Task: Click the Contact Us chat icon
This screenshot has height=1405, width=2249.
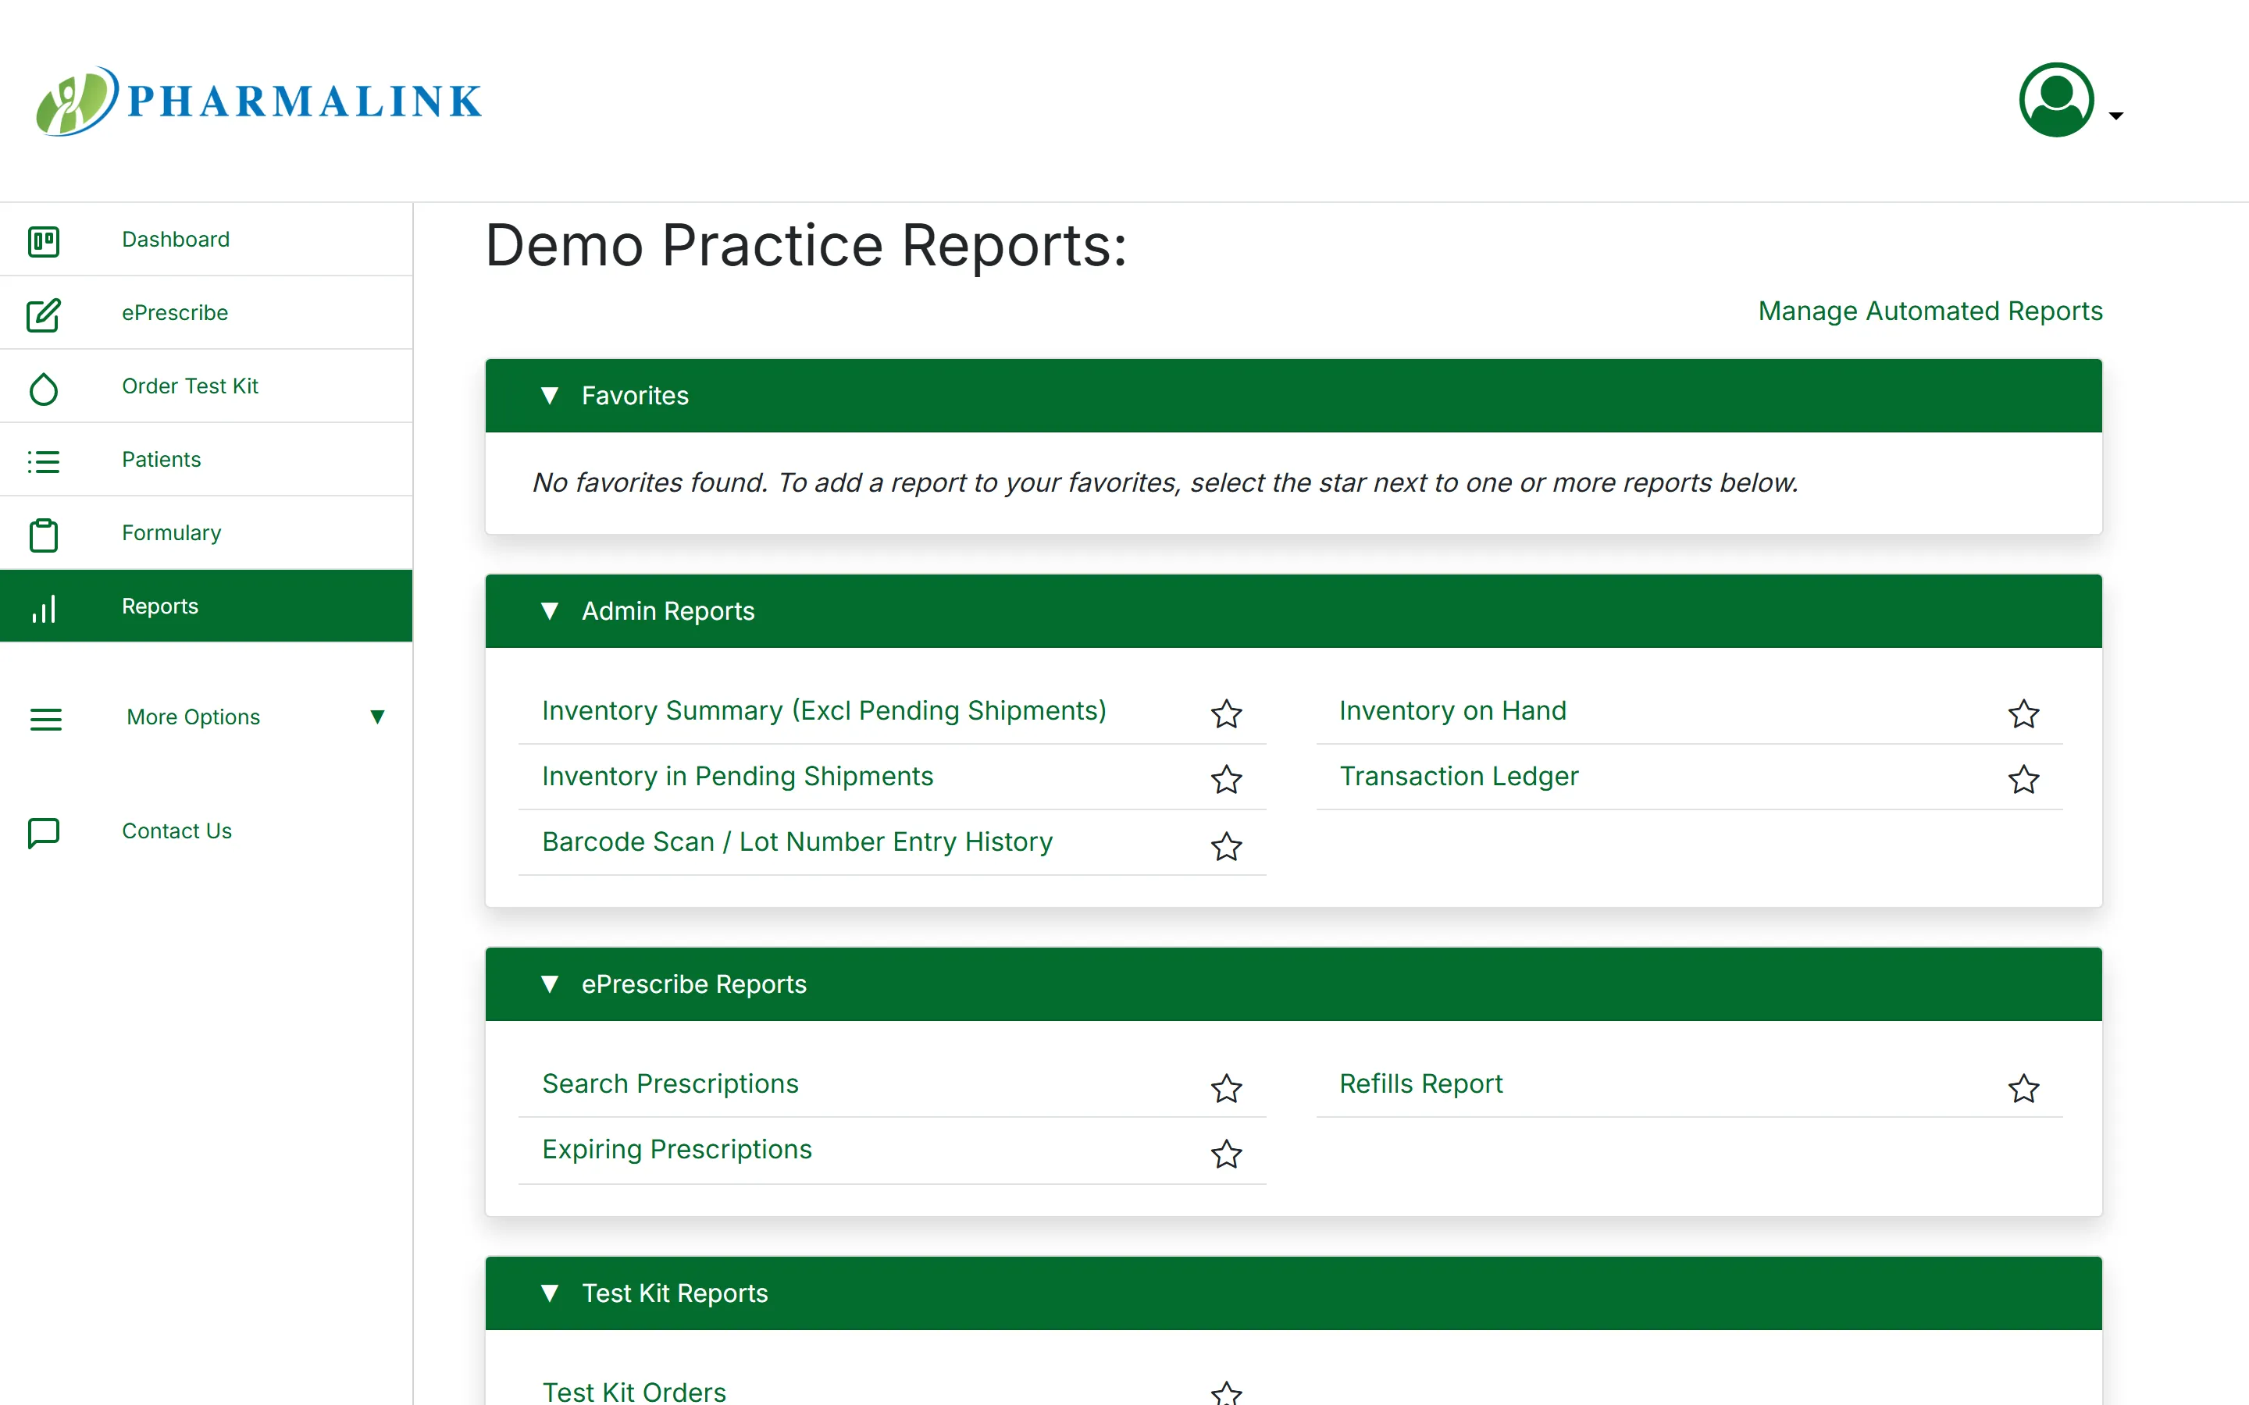Action: point(44,833)
